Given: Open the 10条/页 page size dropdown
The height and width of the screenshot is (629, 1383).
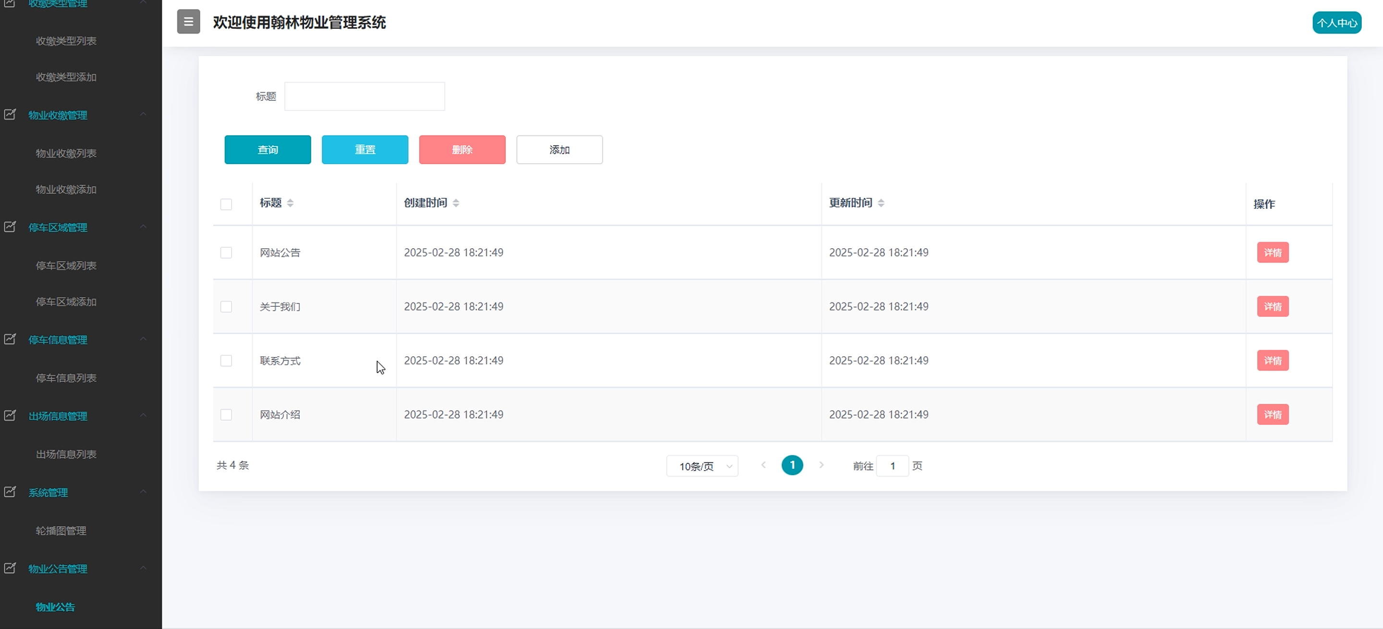Looking at the screenshot, I should [702, 466].
